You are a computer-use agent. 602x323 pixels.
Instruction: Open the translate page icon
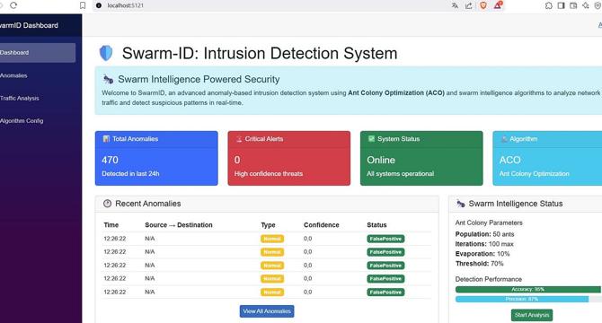[455, 5]
